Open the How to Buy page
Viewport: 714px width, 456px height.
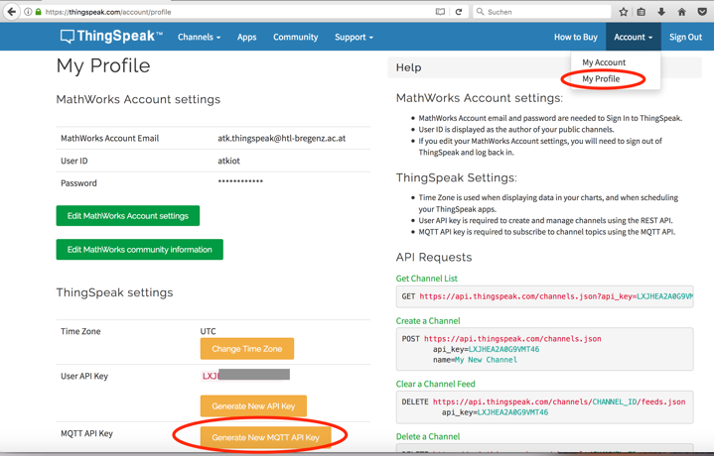click(x=576, y=37)
